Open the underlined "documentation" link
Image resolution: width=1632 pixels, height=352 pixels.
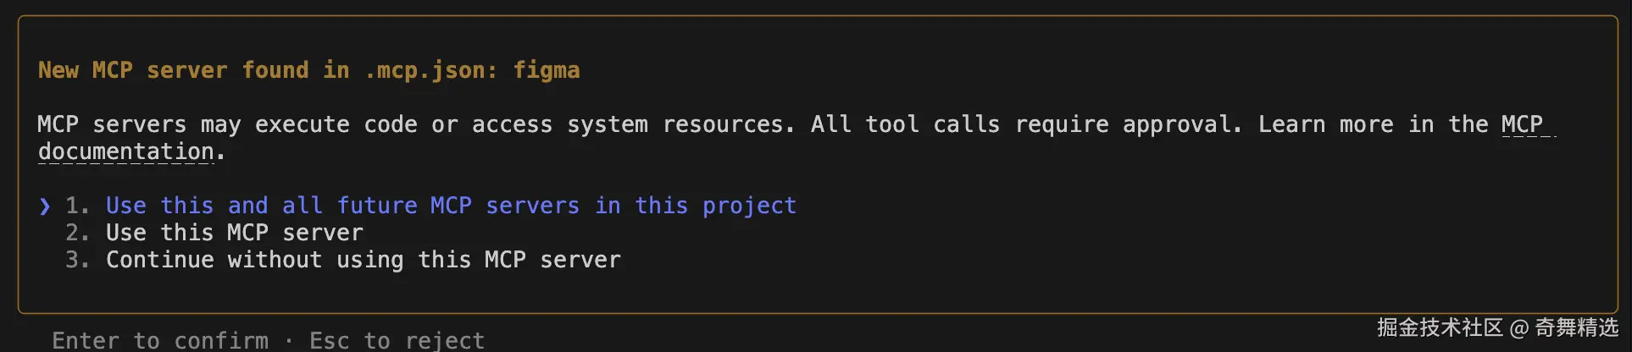tap(126, 151)
